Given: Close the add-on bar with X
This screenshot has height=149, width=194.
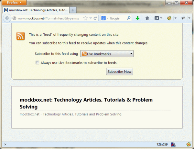Looking at the screenshot, I should 5,144.
